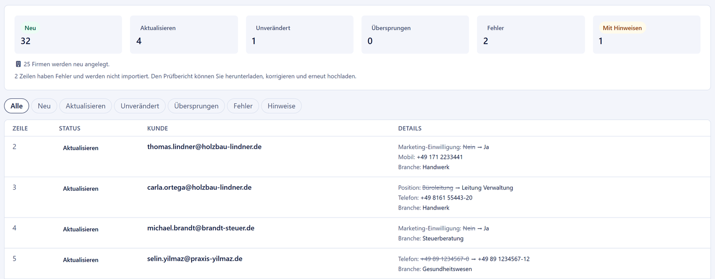Open the Fehler filter tab
715x279 pixels.
point(243,106)
